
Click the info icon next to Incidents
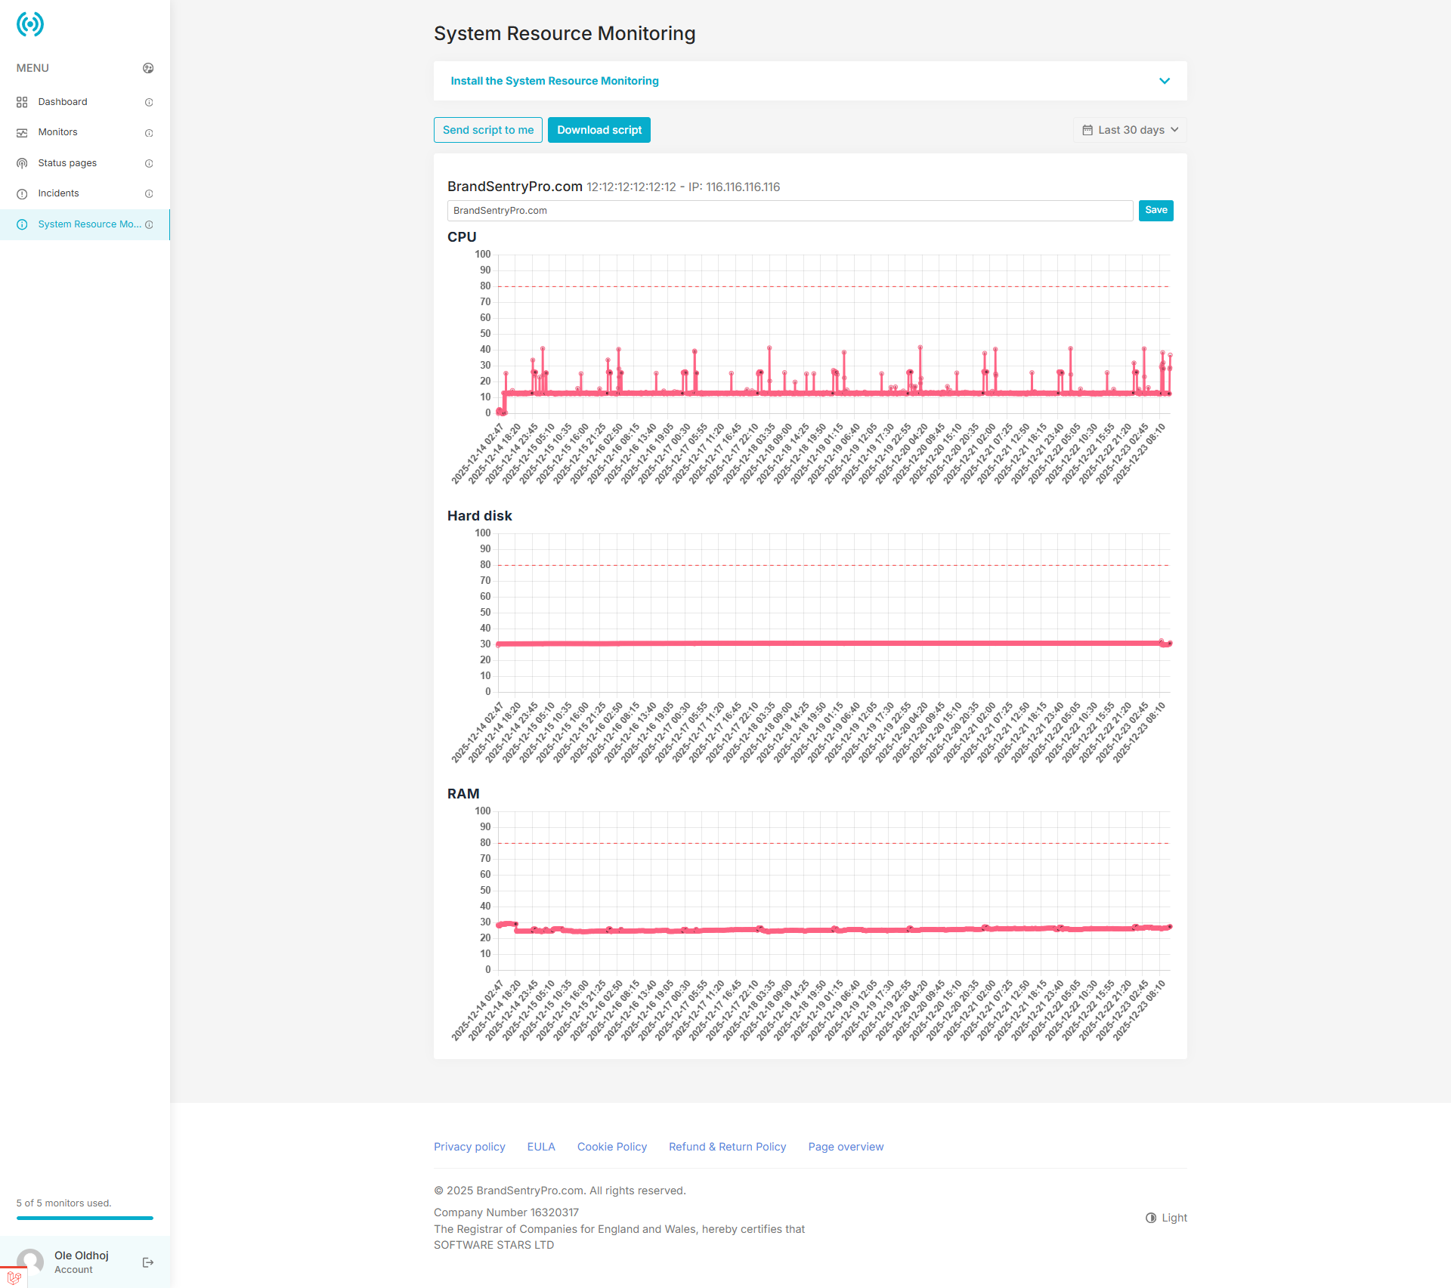149,194
